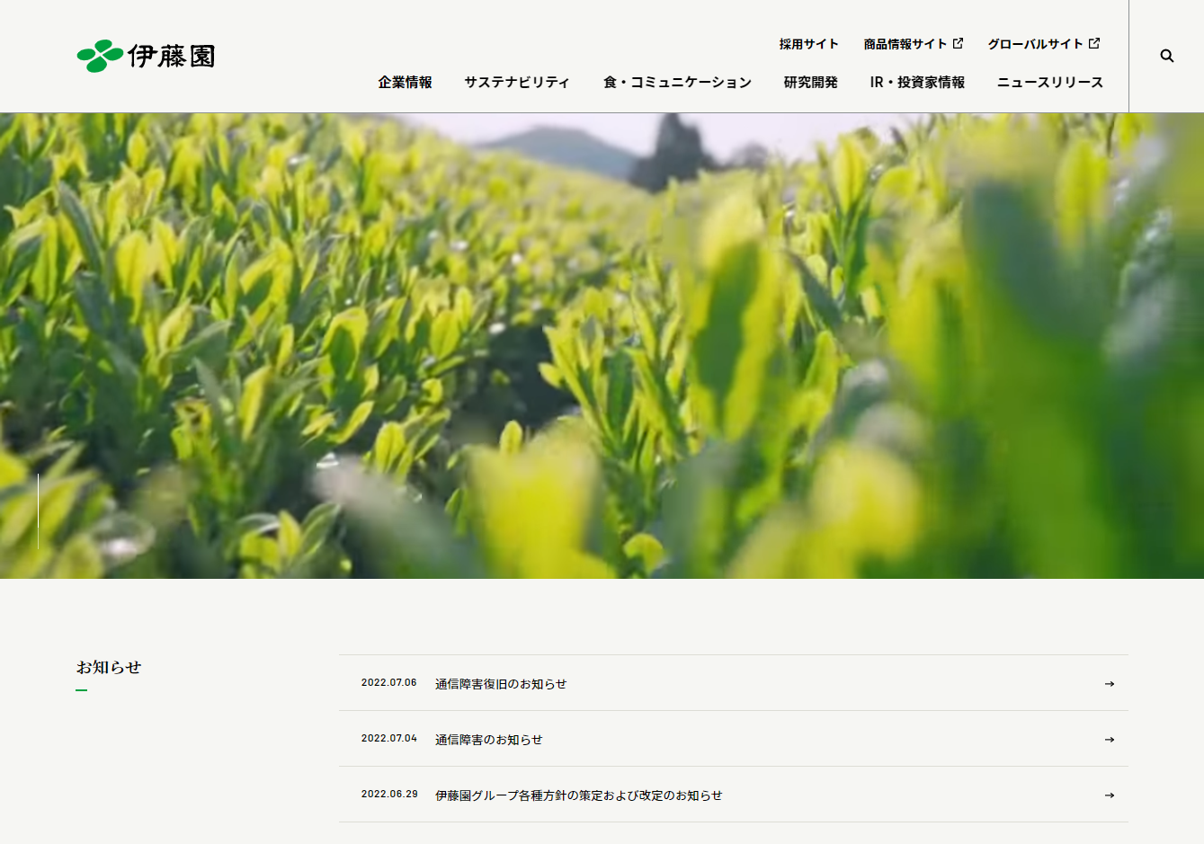Open the IR・投資家情報 menu
This screenshot has width=1204, height=844.
916,82
